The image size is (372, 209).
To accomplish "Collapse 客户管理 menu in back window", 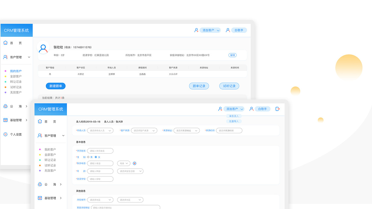I will point(29,57).
